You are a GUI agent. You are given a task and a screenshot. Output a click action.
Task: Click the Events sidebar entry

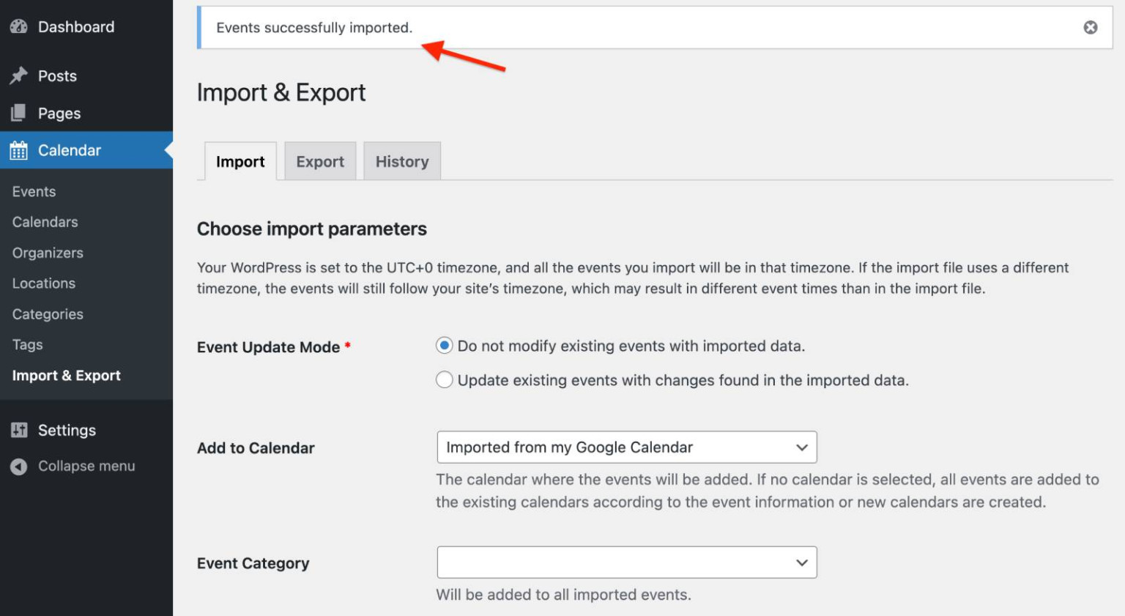click(34, 191)
